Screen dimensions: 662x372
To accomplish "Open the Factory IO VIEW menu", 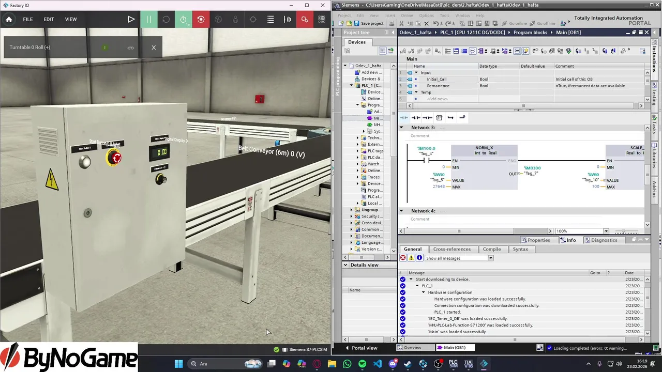I will coord(71,19).
